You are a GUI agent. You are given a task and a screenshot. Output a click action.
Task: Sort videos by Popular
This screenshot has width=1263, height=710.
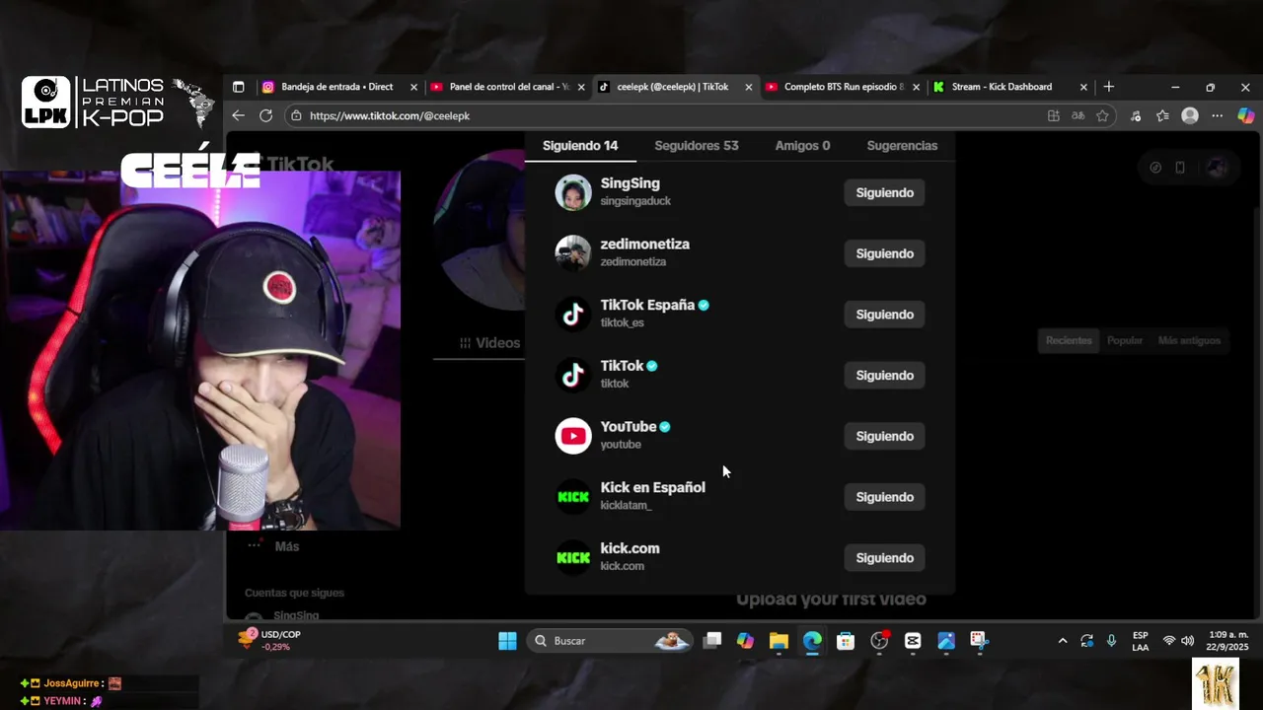(1125, 340)
